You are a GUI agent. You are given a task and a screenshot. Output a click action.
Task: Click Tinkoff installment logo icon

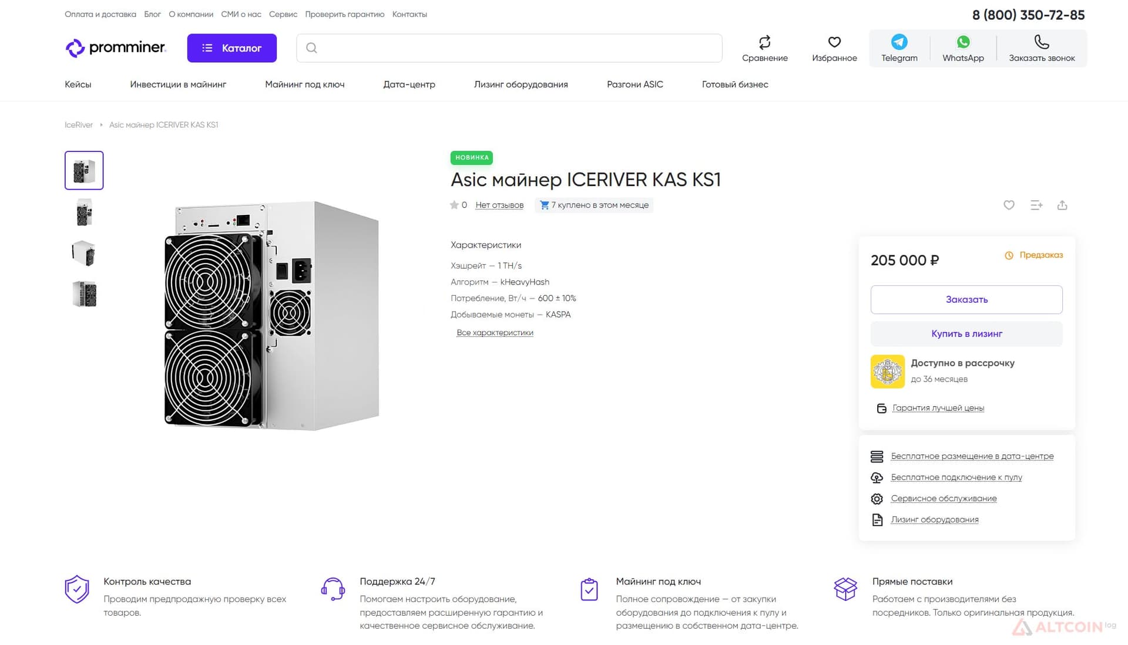[x=887, y=372]
